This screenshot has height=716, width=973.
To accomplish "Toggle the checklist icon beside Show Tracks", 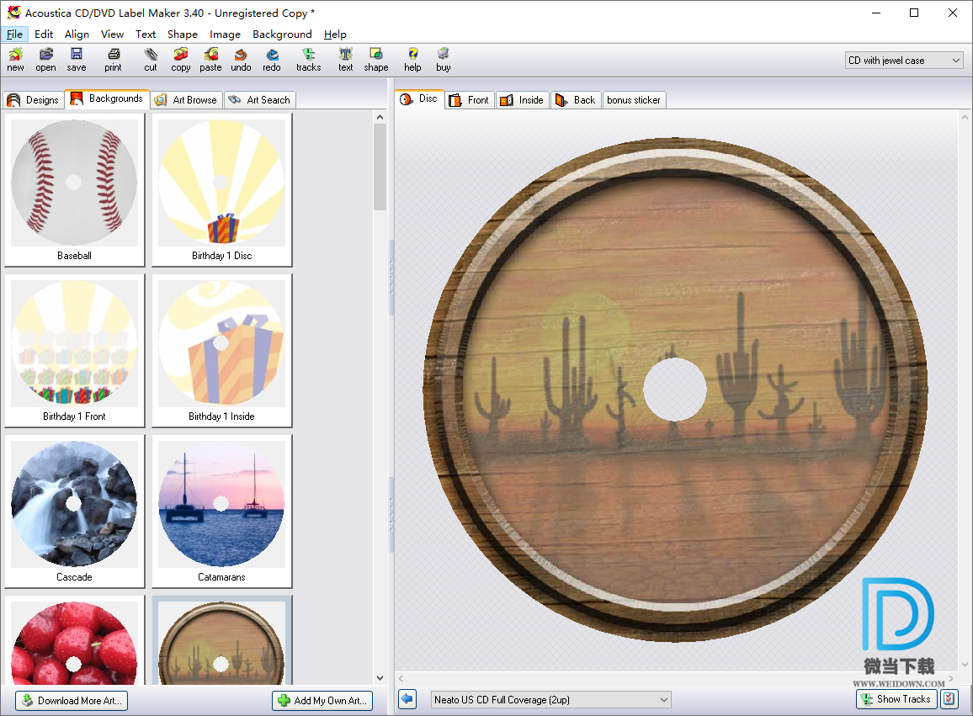I will click(x=949, y=699).
